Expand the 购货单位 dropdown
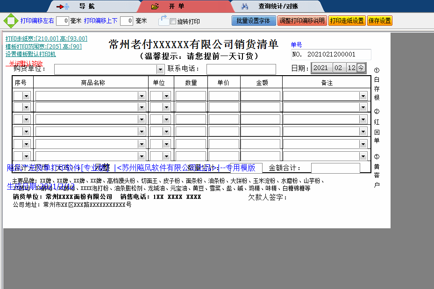Viewport: 434px width, 289px height. pyautogui.click(x=160, y=70)
